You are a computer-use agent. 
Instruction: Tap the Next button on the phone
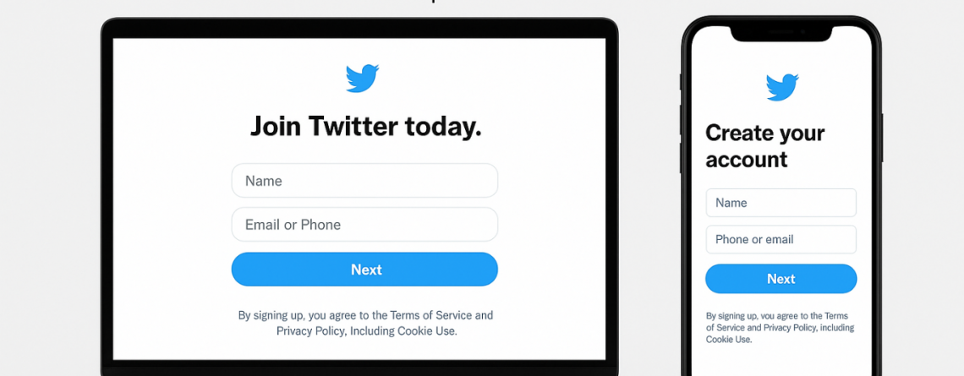tap(781, 279)
